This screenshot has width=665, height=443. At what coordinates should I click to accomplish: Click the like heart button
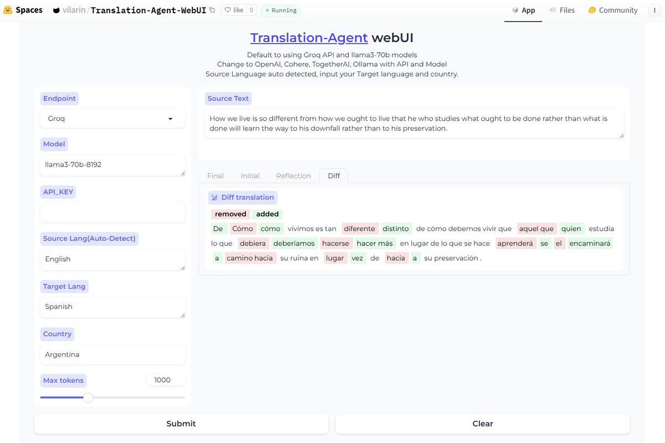tap(233, 10)
